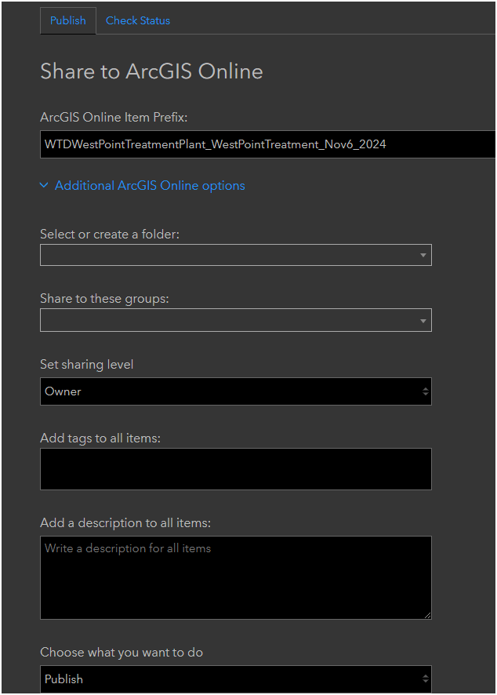
Task: Click the 'ArcGIS Online Item Prefix:' label
Action: pyautogui.click(x=114, y=117)
